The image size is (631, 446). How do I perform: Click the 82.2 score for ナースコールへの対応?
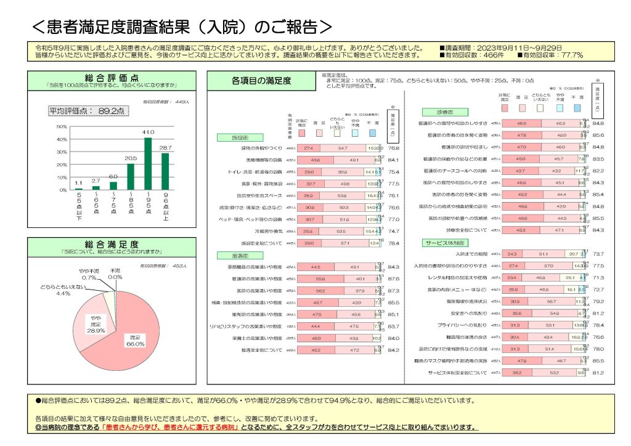tap(598, 171)
